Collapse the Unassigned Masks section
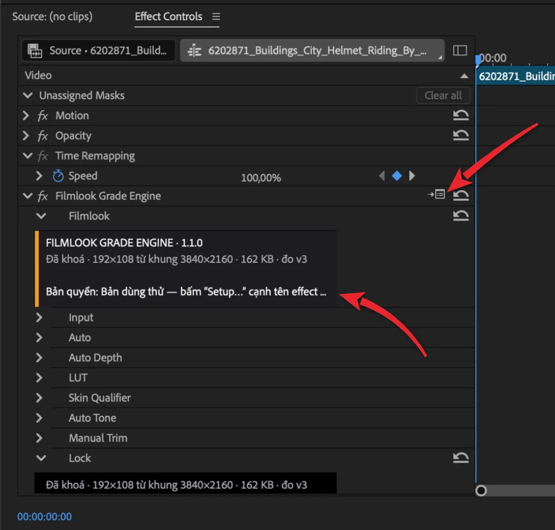Viewport: 555px width, 530px height. [x=28, y=95]
